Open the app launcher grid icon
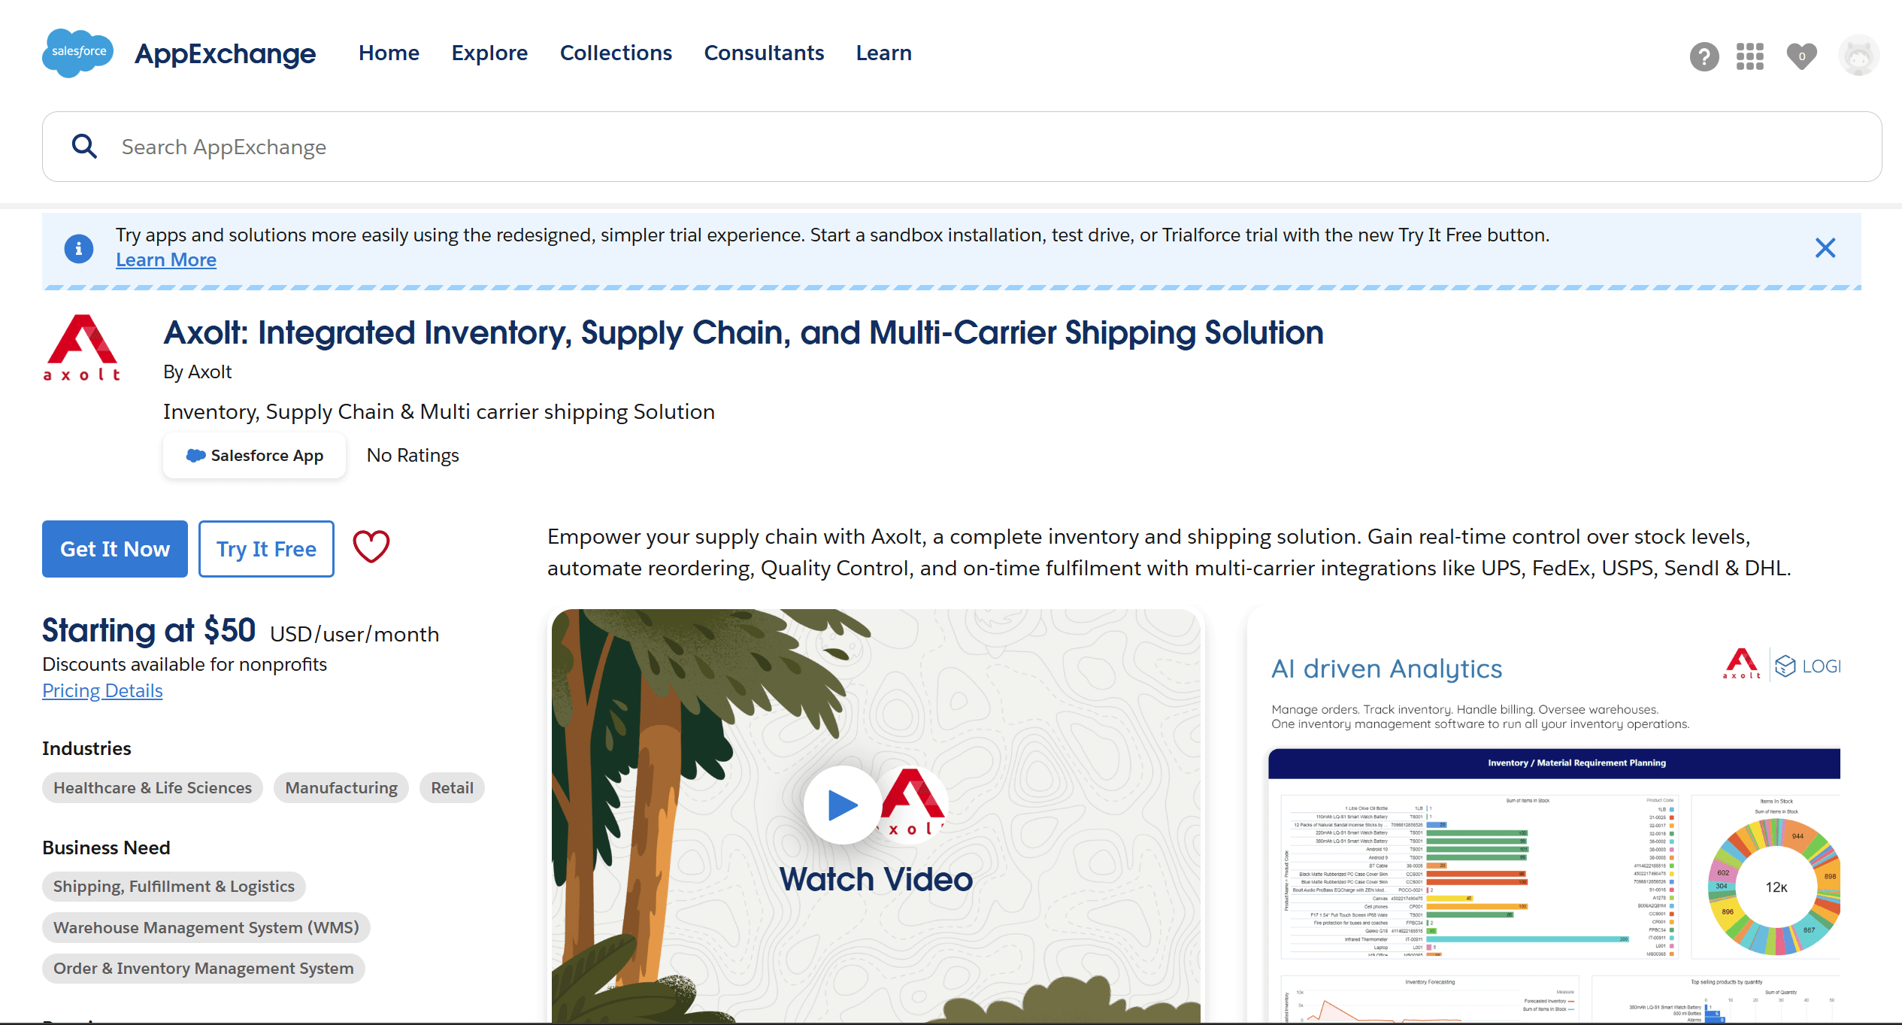The height and width of the screenshot is (1025, 1902). pyautogui.click(x=1749, y=56)
